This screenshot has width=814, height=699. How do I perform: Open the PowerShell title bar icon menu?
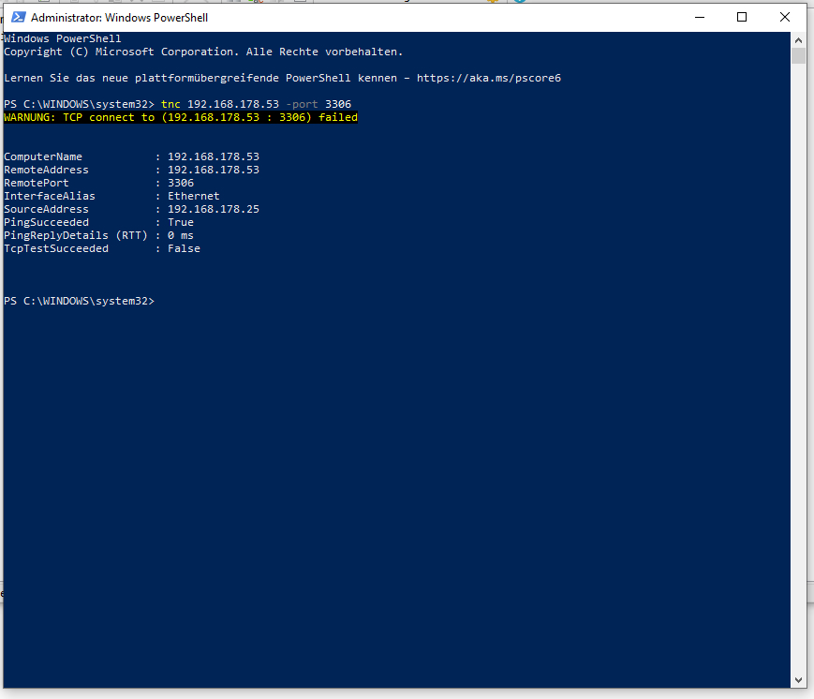tap(18, 17)
